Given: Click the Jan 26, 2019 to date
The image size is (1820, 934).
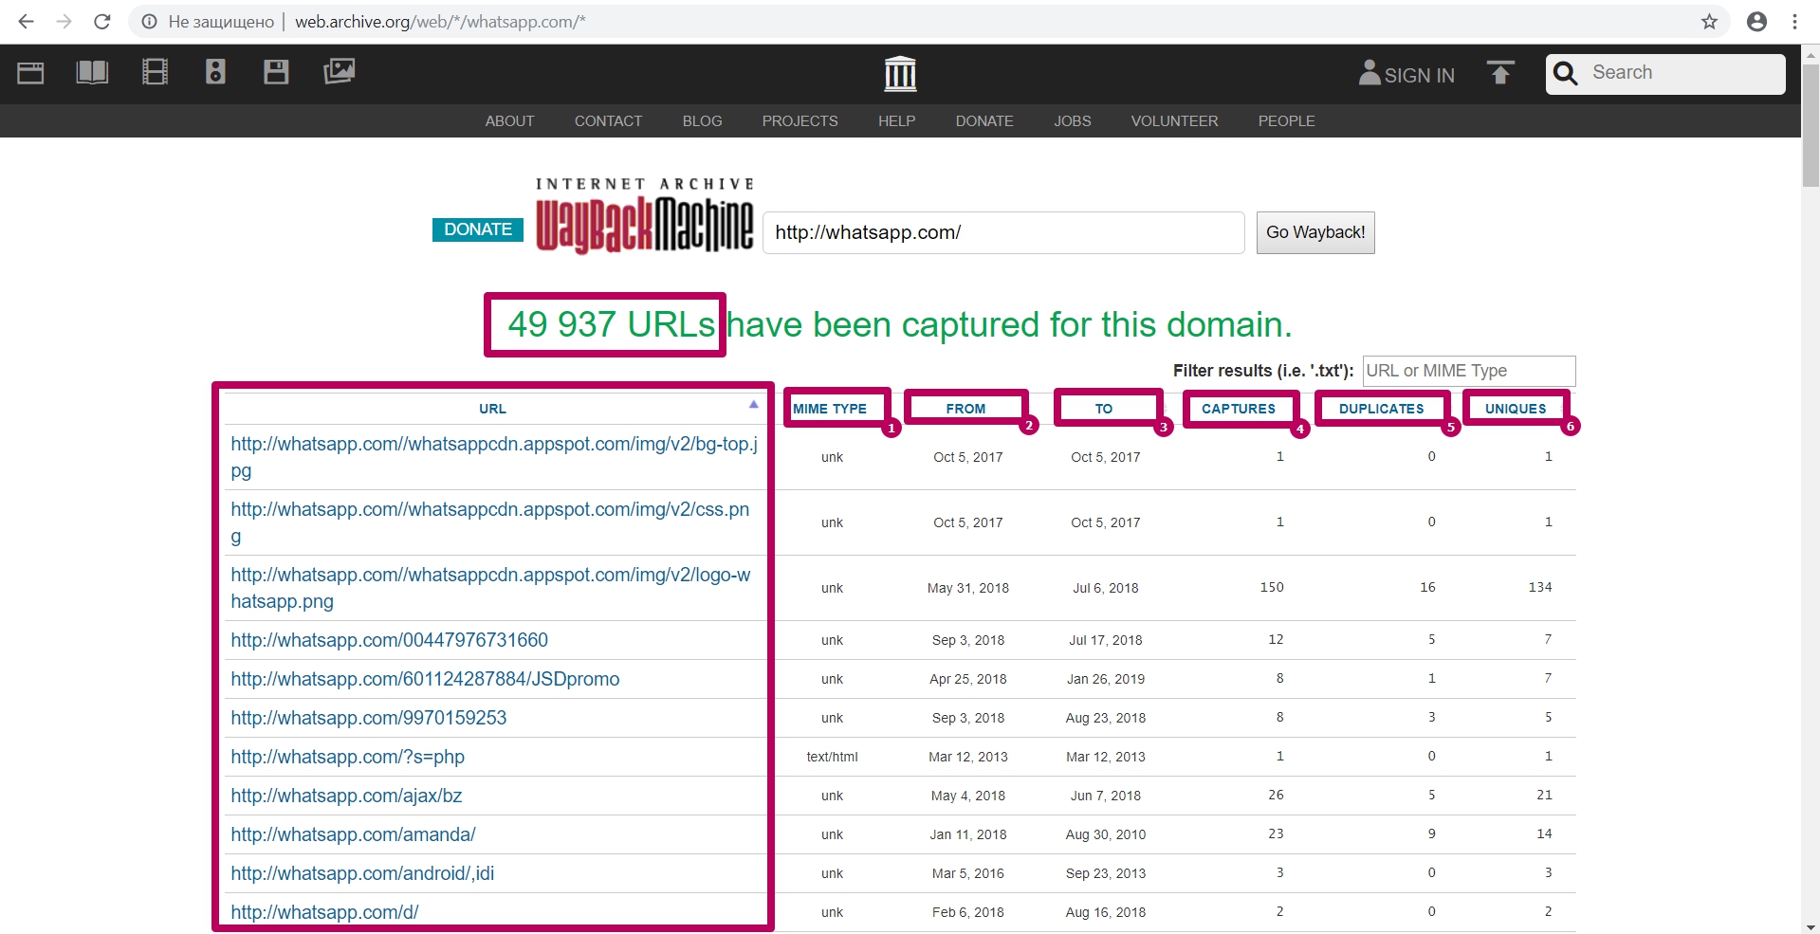Looking at the screenshot, I should (x=1105, y=679).
